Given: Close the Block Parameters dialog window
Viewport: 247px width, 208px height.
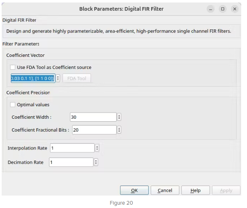Looking at the screenshot, I should click(235, 9).
